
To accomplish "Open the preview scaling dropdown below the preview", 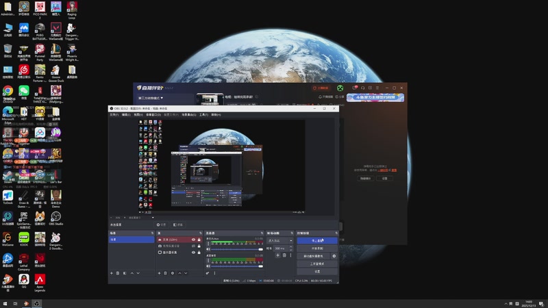I will 141,218.
